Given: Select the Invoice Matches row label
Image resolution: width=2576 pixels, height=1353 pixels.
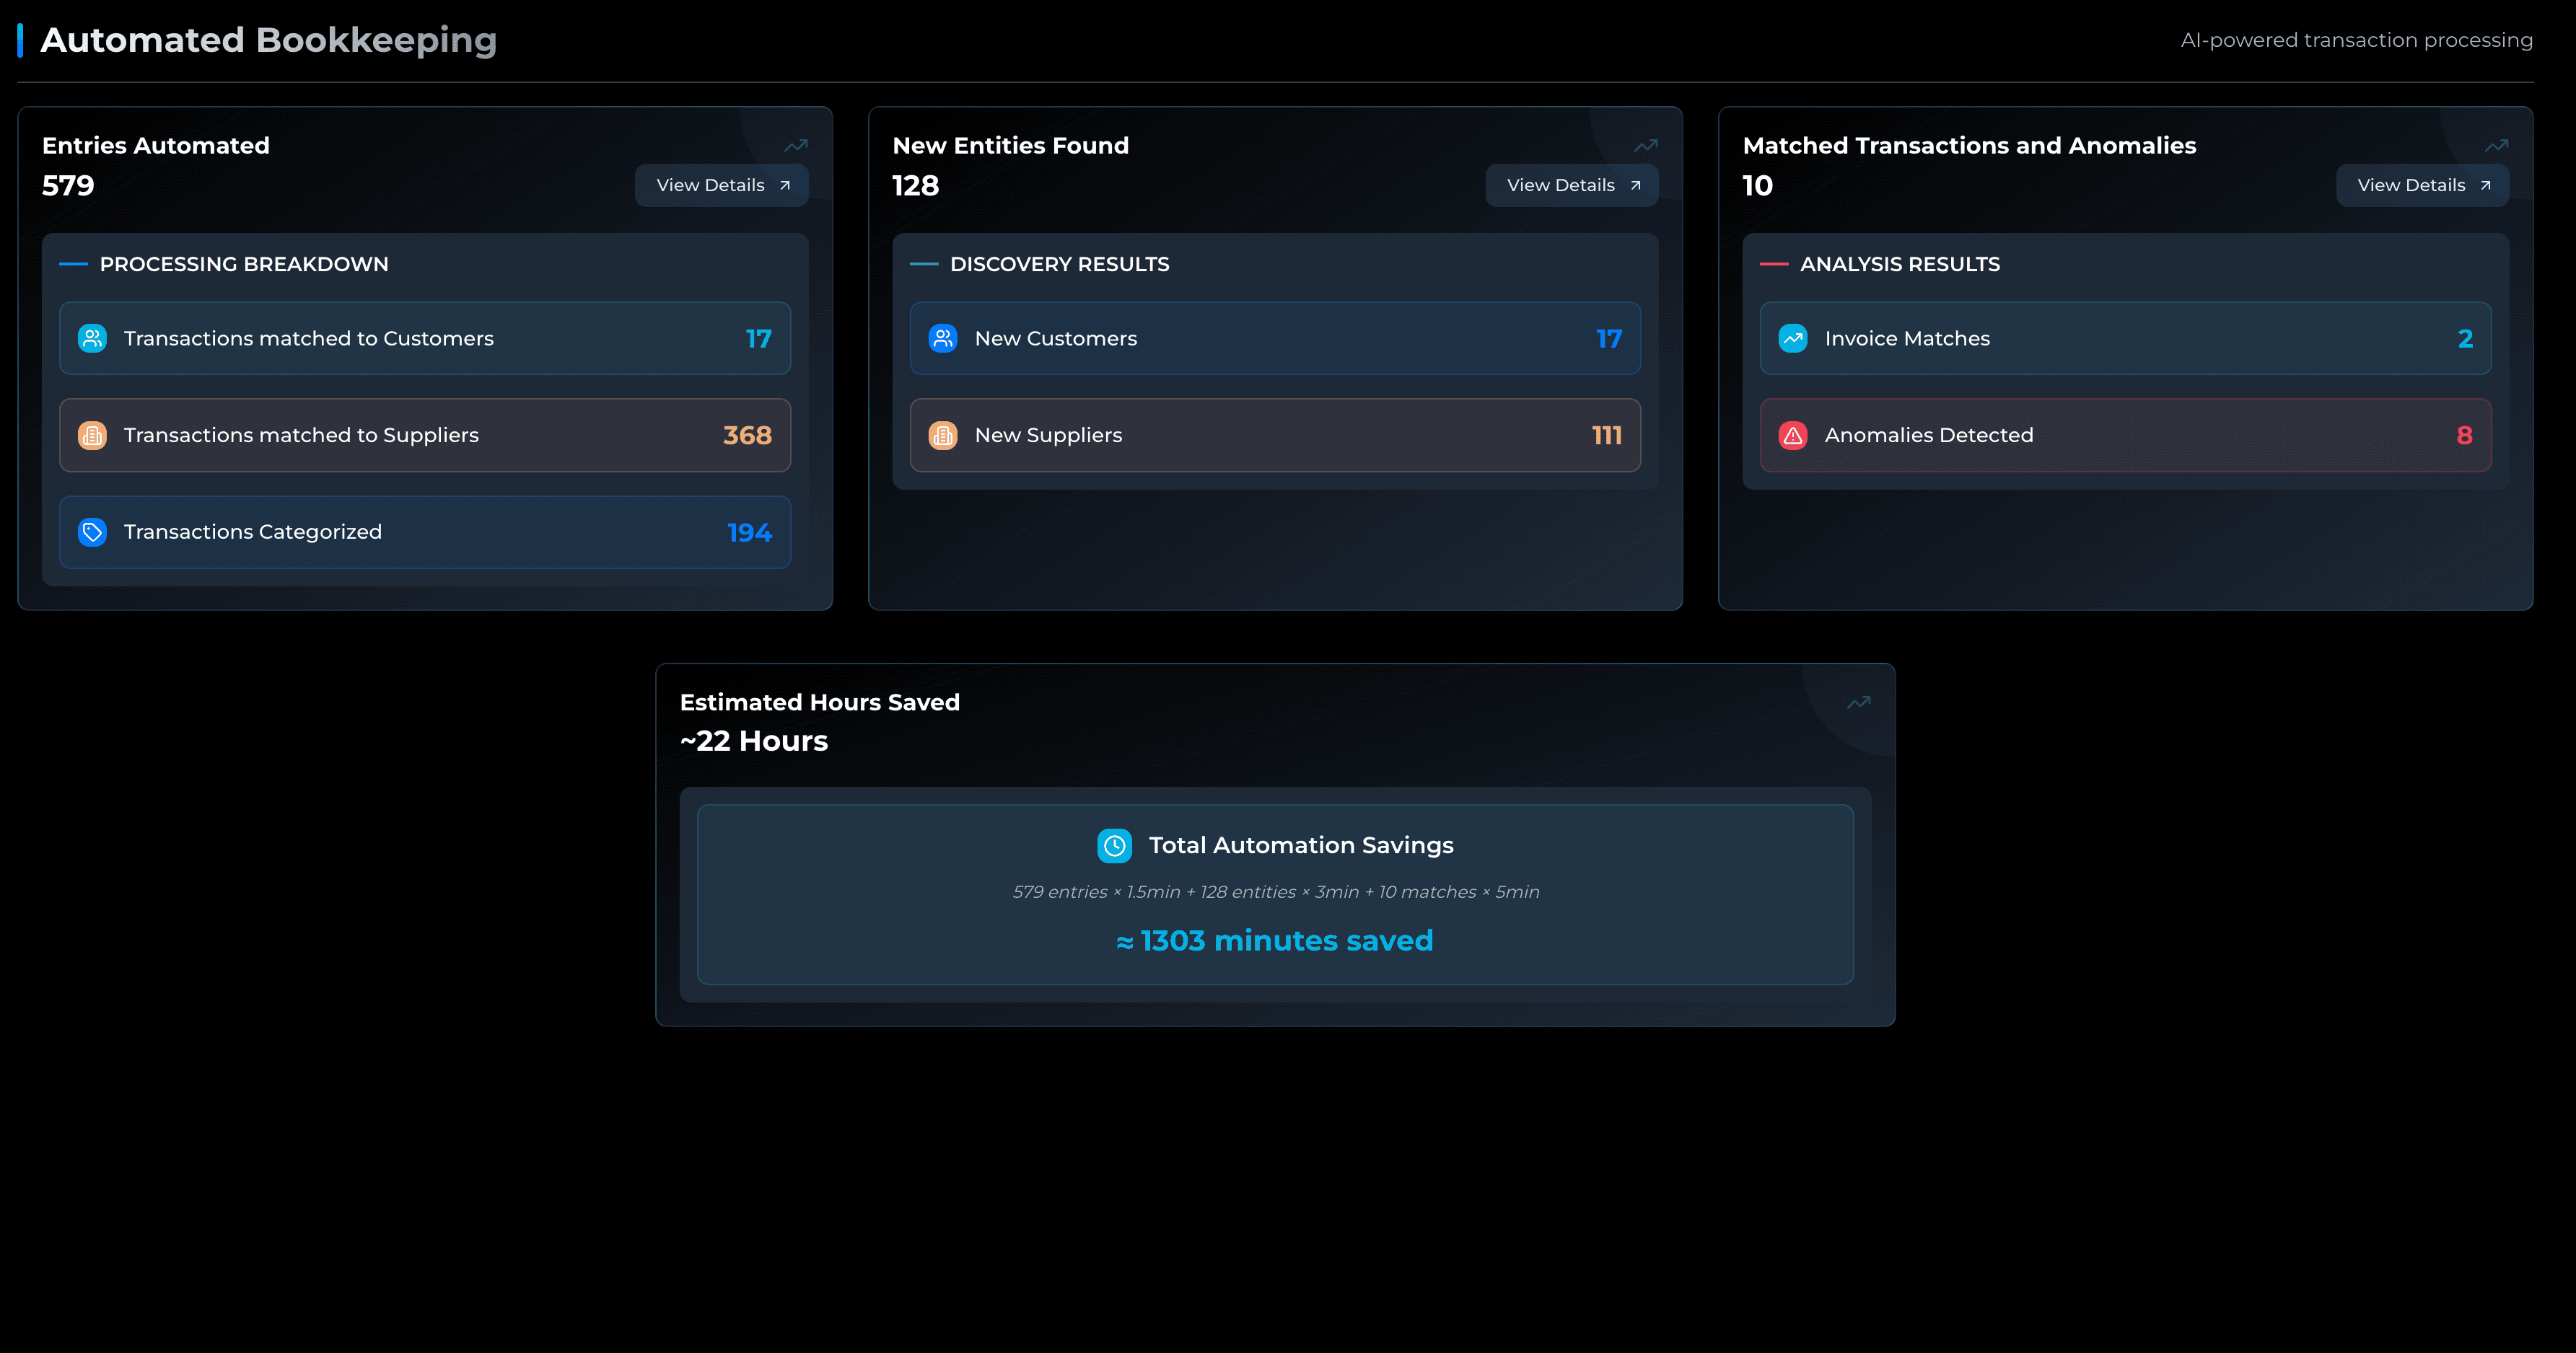Looking at the screenshot, I should click(1907, 339).
